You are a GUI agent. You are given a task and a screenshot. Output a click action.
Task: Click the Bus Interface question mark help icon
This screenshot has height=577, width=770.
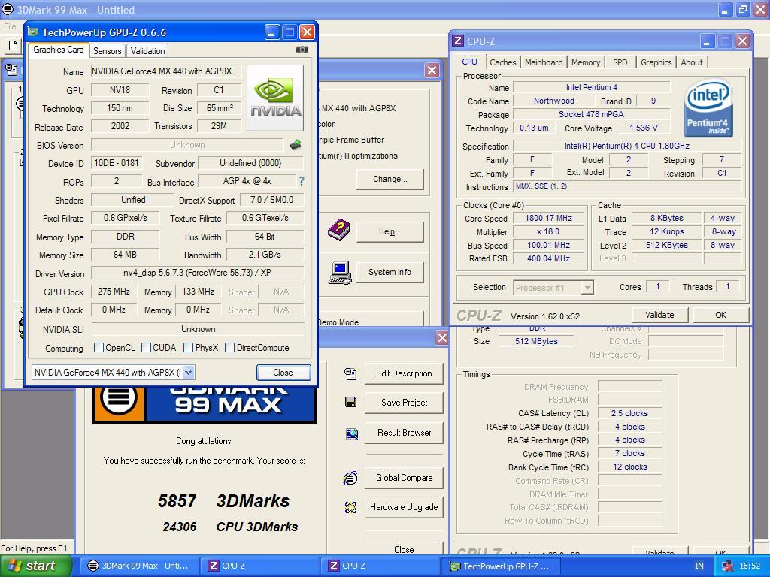[x=302, y=181]
